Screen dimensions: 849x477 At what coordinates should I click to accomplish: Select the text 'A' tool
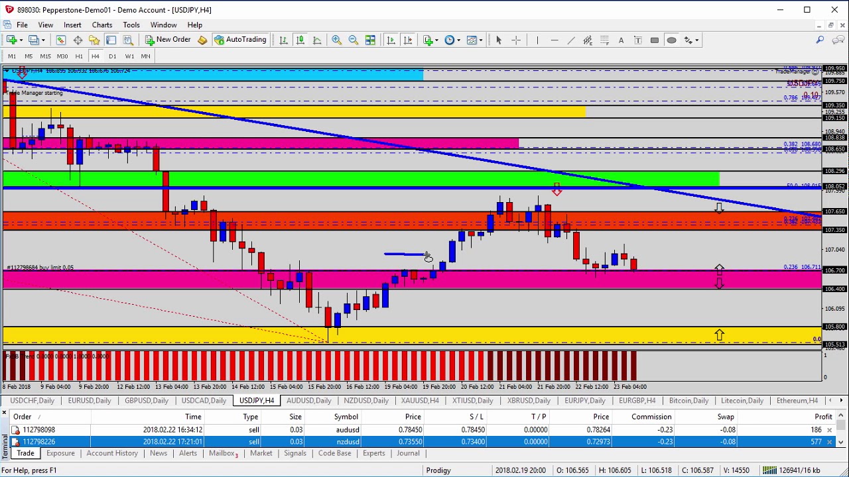point(621,40)
